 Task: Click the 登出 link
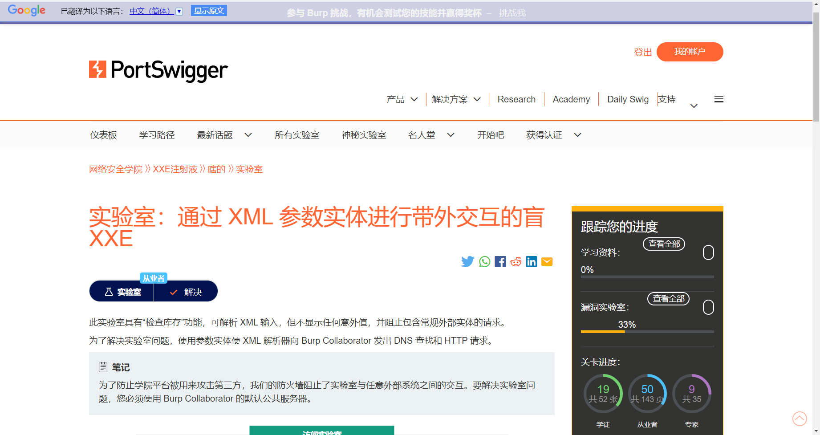tap(643, 52)
